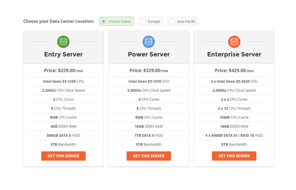Click 4 x 500GB SATA III / RAID 10 row

point(234,135)
